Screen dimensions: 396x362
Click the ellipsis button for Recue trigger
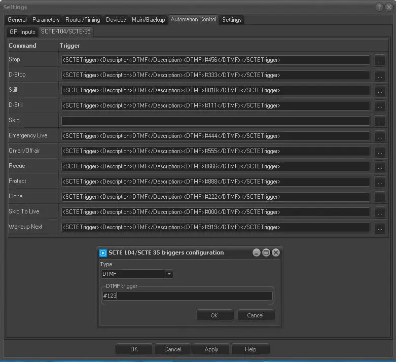[x=380, y=167]
